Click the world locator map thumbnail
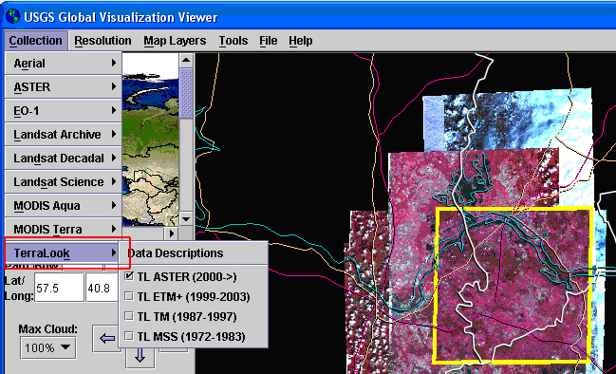This screenshot has width=616, height=374. [x=151, y=140]
